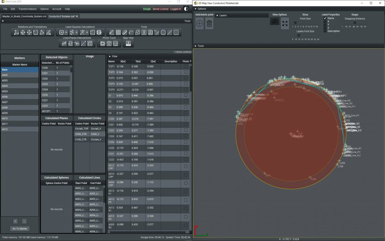Click the rotate icon in Rotations and Translations
Viewport: 385px width, 241px height.
tap(35, 32)
